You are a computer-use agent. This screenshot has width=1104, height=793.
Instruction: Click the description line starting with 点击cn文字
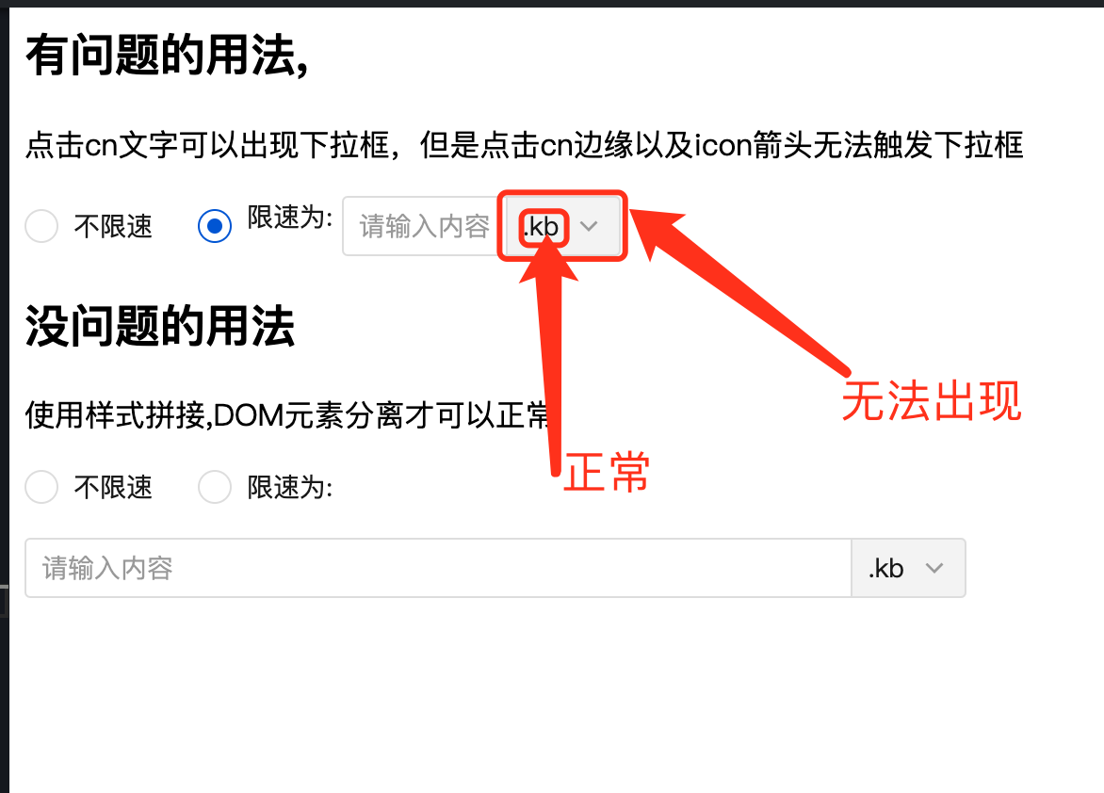(525, 145)
